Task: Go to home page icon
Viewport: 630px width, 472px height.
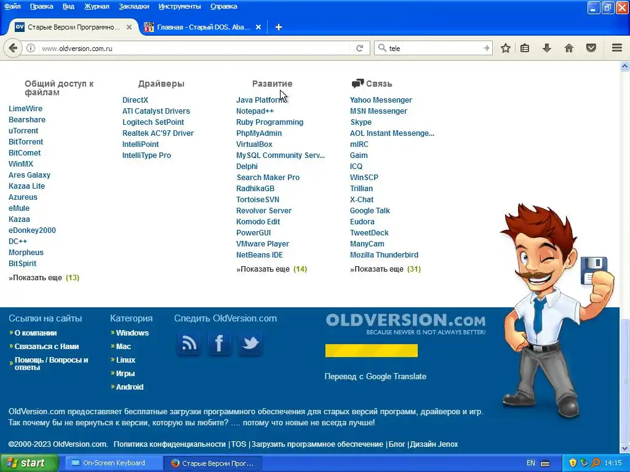Action: [x=569, y=48]
